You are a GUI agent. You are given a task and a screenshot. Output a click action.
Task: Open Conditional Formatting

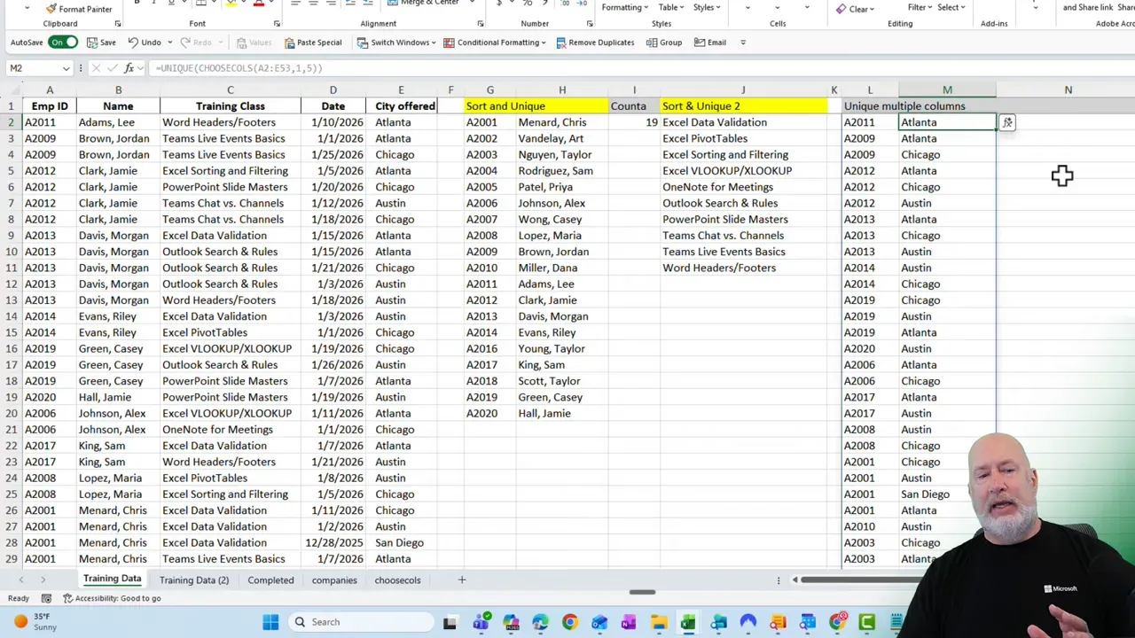[495, 42]
